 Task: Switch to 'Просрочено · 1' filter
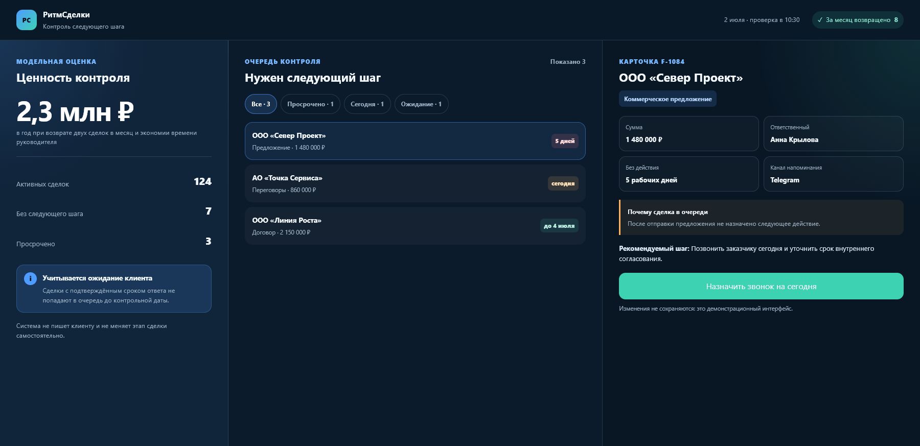point(310,104)
